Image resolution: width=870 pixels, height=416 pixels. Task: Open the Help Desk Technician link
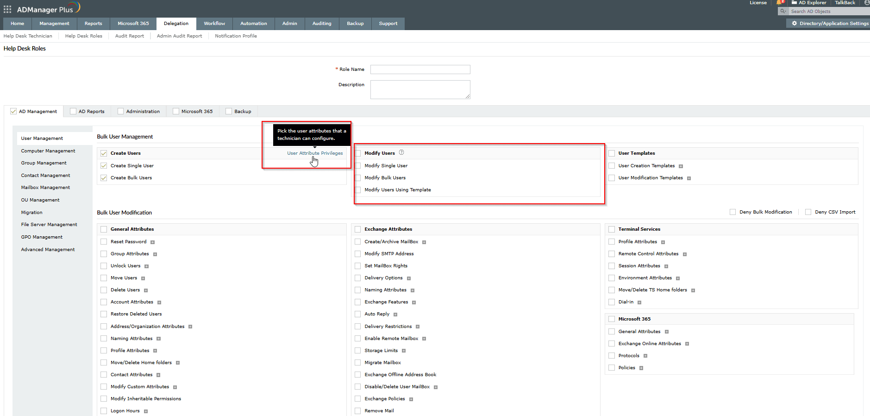pos(28,36)
